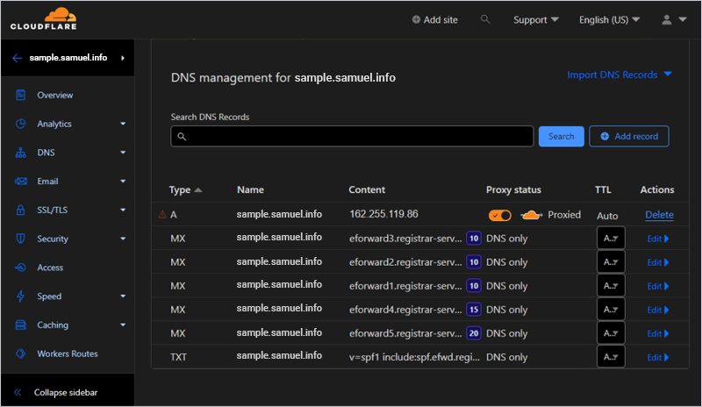702x407 pixels.
Task: Click the Security shield icon
Action: point(20,239)
